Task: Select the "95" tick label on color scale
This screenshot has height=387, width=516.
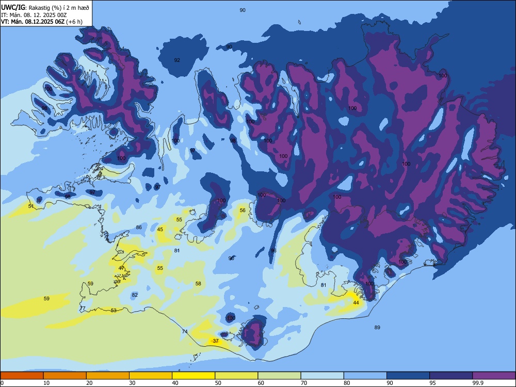Action: tap(432, 383)
